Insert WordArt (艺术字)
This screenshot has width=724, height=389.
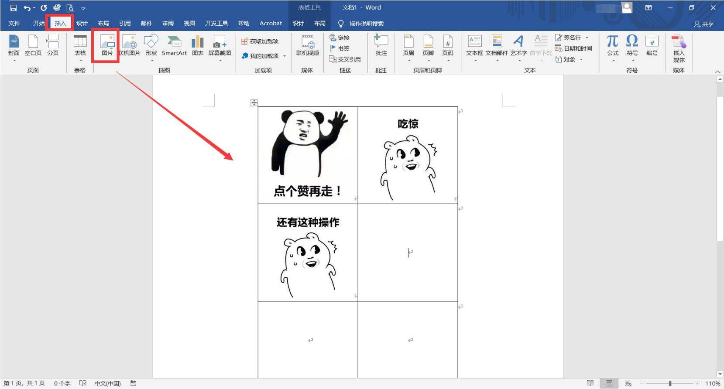pyautogui.click(x=519, y=48)
